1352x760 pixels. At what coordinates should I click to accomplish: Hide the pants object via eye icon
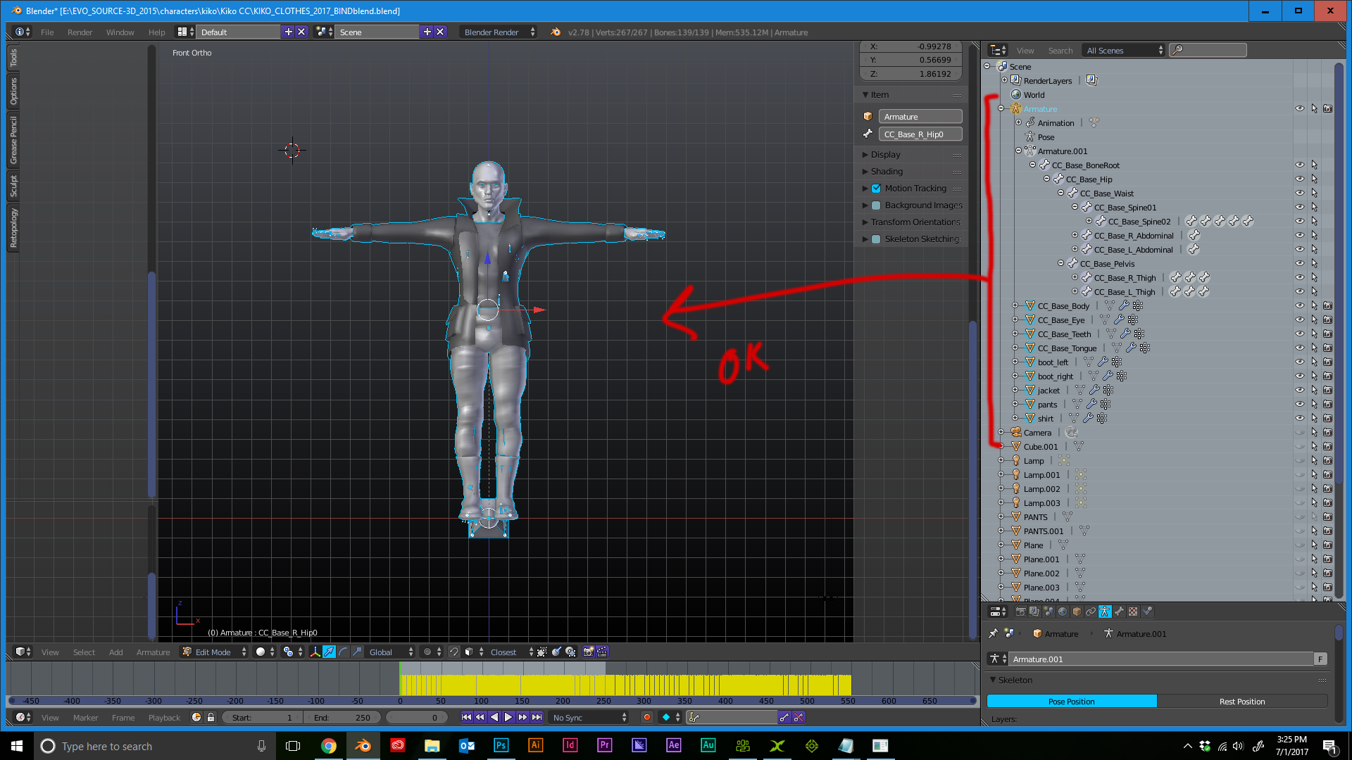[x=1300, y=404]
